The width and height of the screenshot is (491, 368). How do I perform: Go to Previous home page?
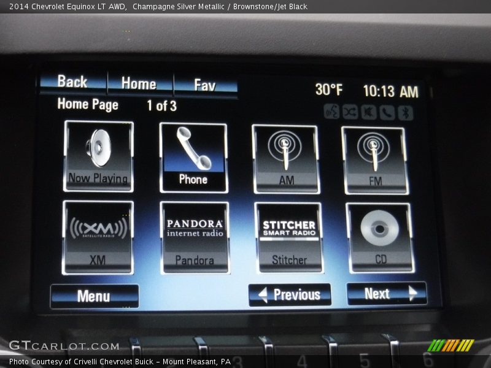[x=290, y=295]
